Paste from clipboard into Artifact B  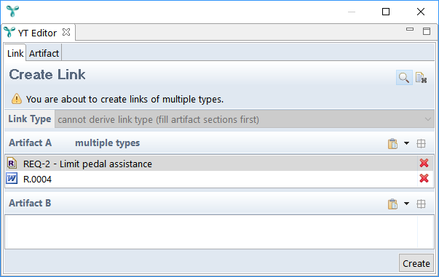pos(392,204)
